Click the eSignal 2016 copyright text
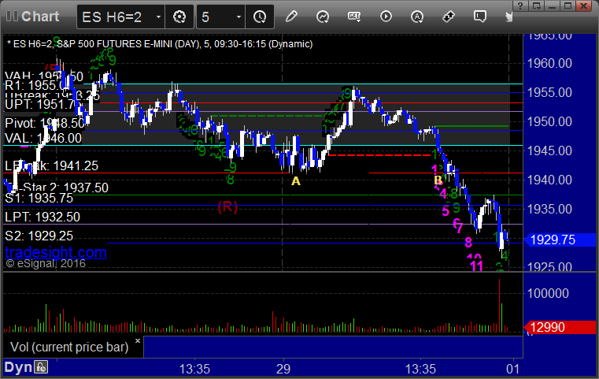599x379 pixels. click(46, 263)
